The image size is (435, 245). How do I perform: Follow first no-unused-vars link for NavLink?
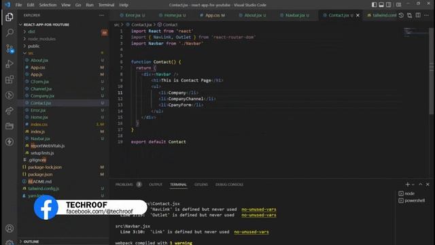pyautogui.click(x=259, y=210)
